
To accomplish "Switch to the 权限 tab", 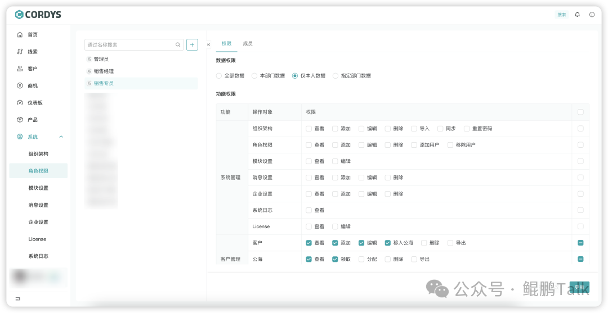I will click(226, 44).
